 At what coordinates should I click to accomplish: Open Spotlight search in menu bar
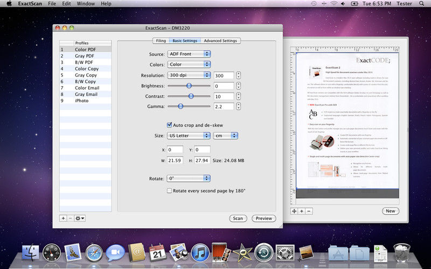coord(421,4)
